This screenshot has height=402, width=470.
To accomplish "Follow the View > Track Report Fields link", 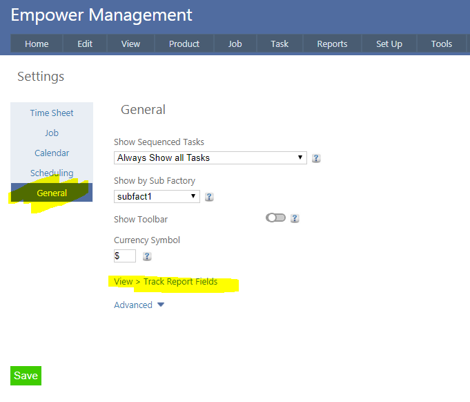I will tap(166, 282).
